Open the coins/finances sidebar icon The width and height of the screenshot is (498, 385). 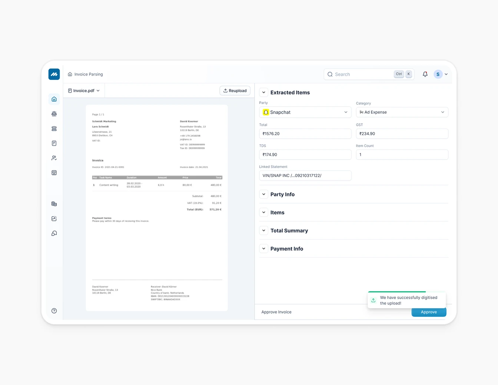(x=54, y=204)
